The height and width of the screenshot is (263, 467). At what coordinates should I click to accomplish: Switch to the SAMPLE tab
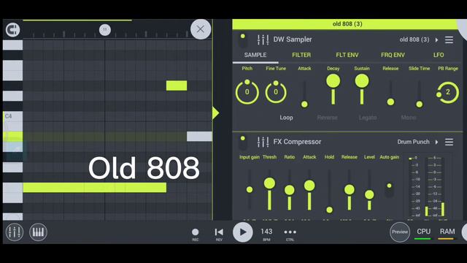click(x=255, y=56)
